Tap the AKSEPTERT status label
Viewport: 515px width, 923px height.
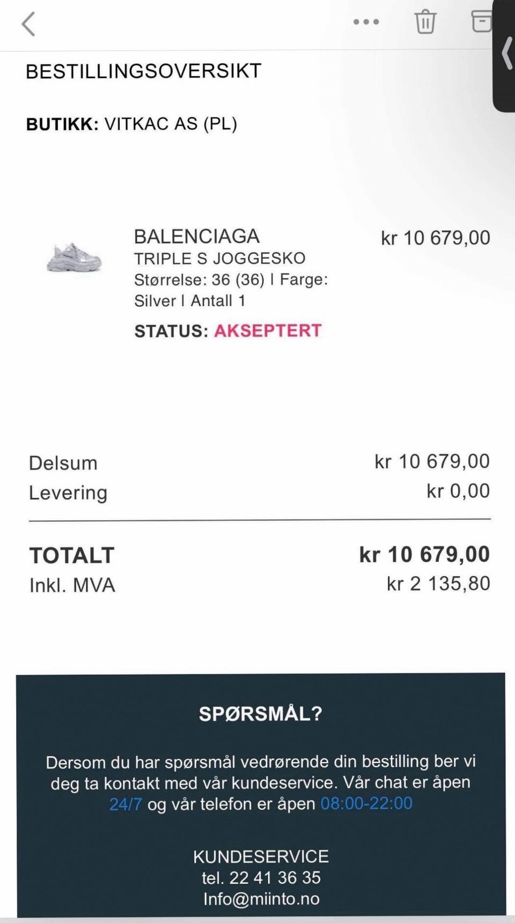point(268,330)
